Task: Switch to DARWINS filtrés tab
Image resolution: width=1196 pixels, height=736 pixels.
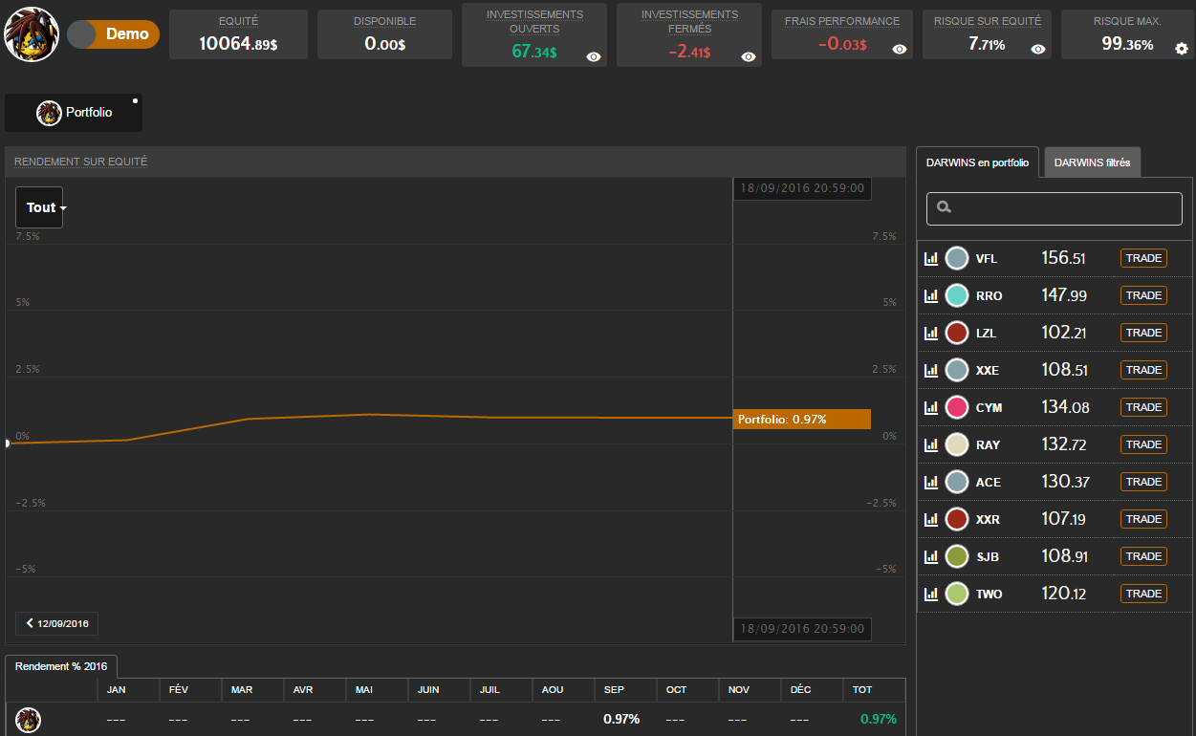Action: tap(1092, 162)
